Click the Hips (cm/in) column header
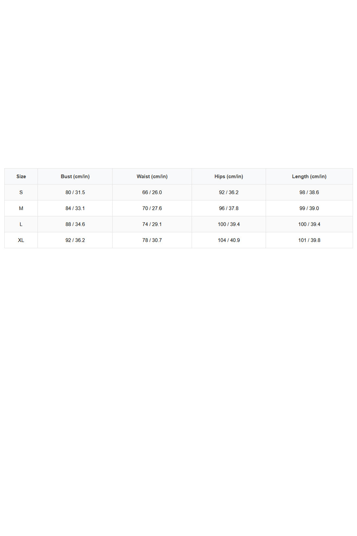The height and width of the screenshot is (536, 357). pos(229,176)
